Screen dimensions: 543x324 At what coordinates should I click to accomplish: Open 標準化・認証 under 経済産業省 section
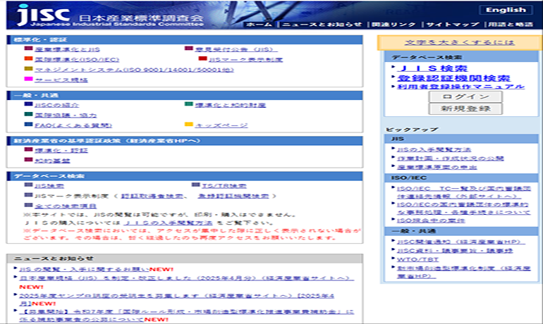click(x=61, y=151)
